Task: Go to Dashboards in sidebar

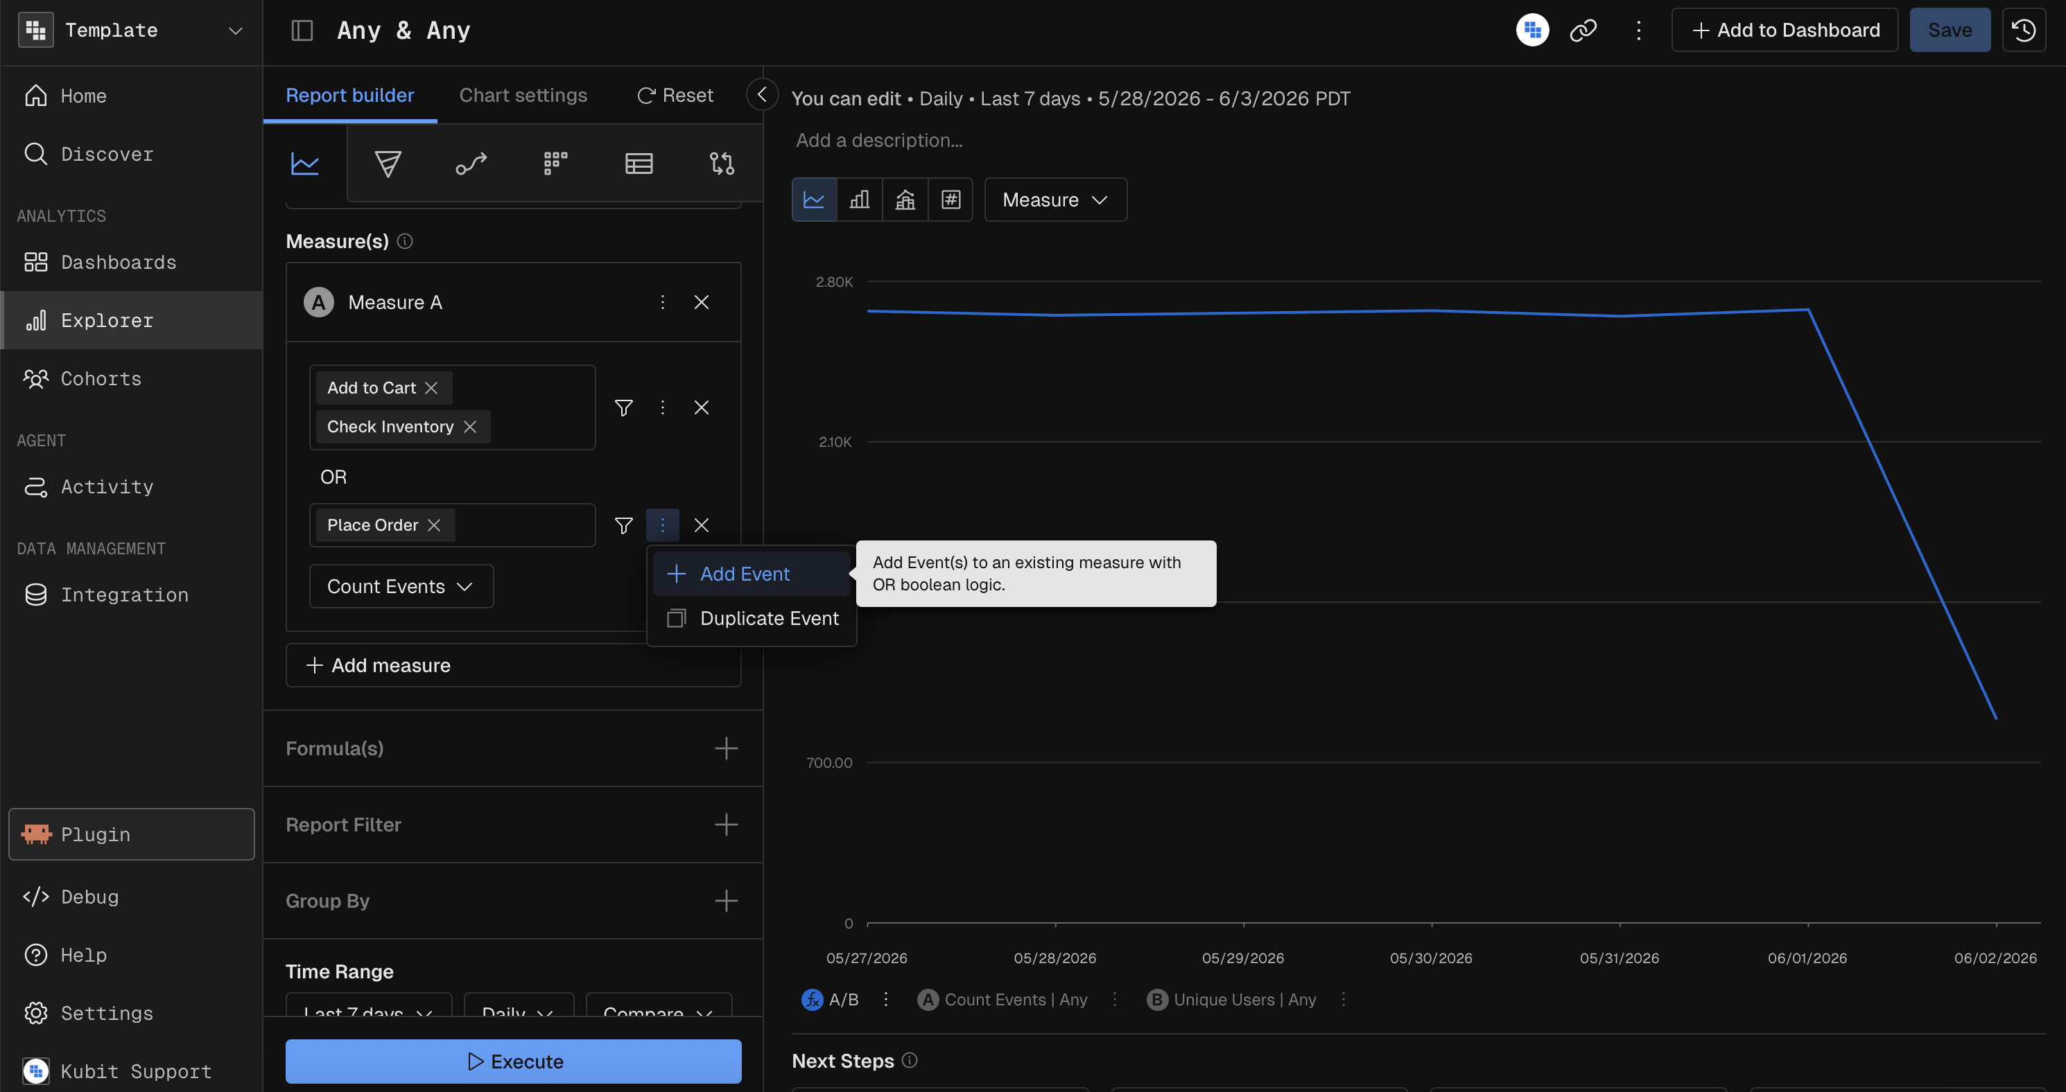Action: pyautogui.click(x=132, y=262)
